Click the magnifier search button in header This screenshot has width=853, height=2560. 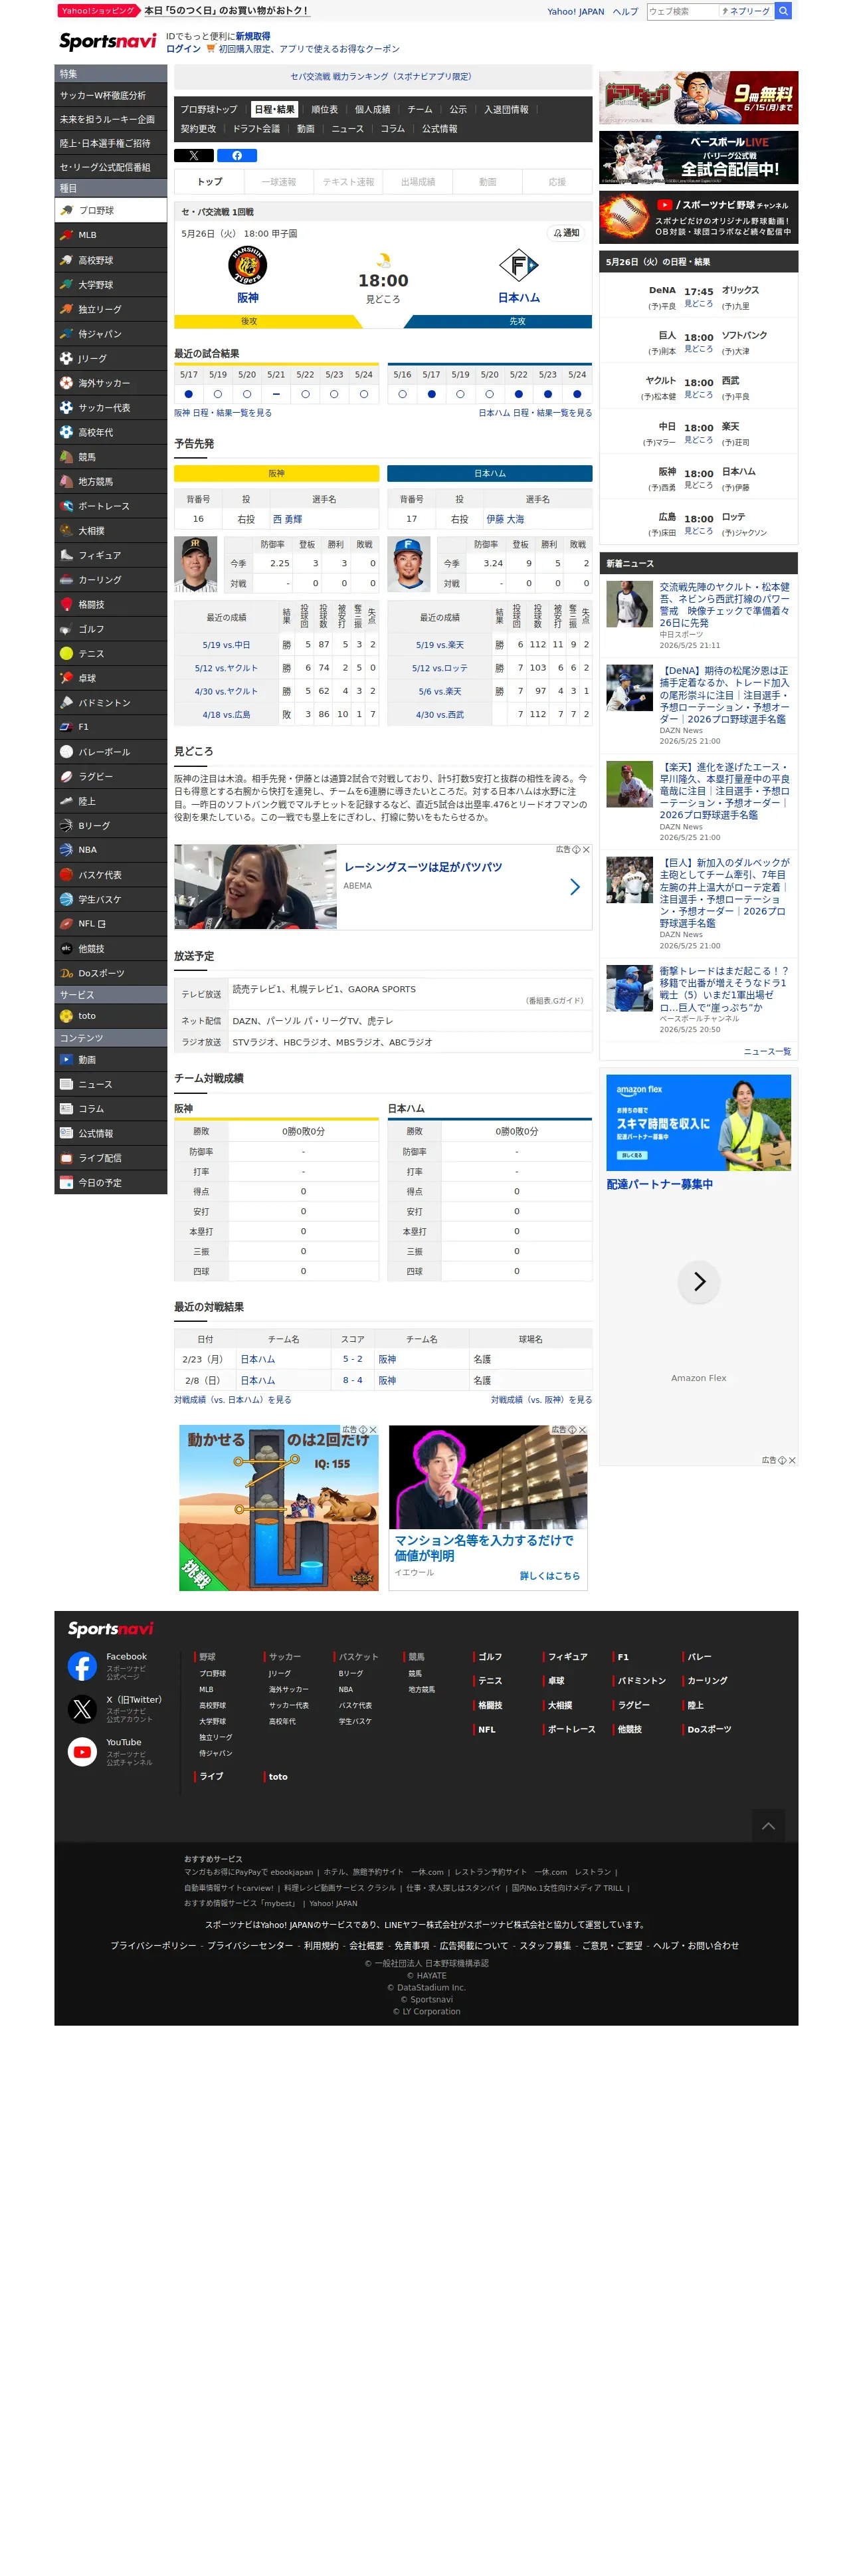click(783, 11)
